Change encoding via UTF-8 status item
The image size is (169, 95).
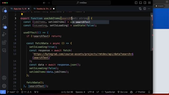pyautogui.click(x=91, y=92)
